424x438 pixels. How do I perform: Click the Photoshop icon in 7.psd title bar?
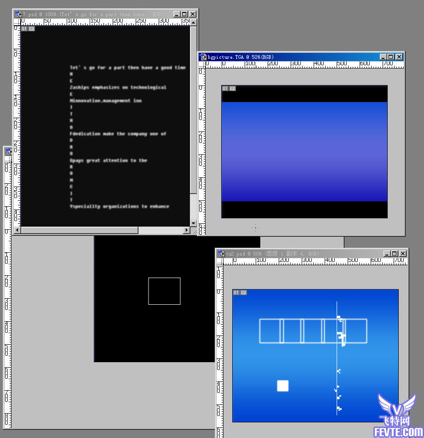18,14
